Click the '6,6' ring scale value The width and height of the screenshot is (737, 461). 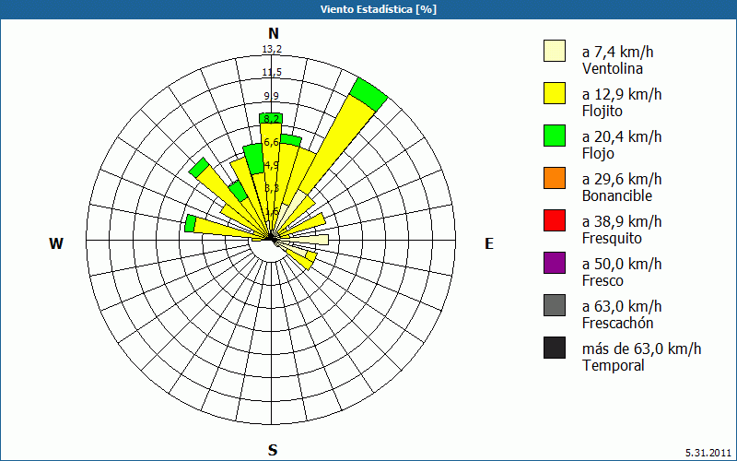271,142
